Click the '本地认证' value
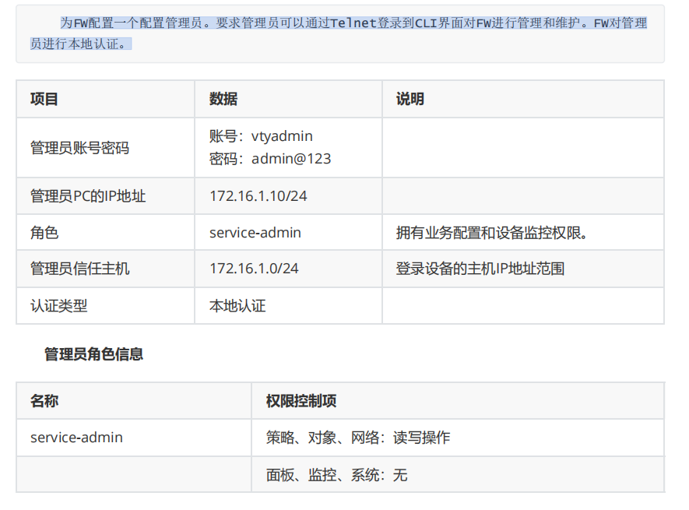The height and width of the screenshot is (510, 689). 237,306
